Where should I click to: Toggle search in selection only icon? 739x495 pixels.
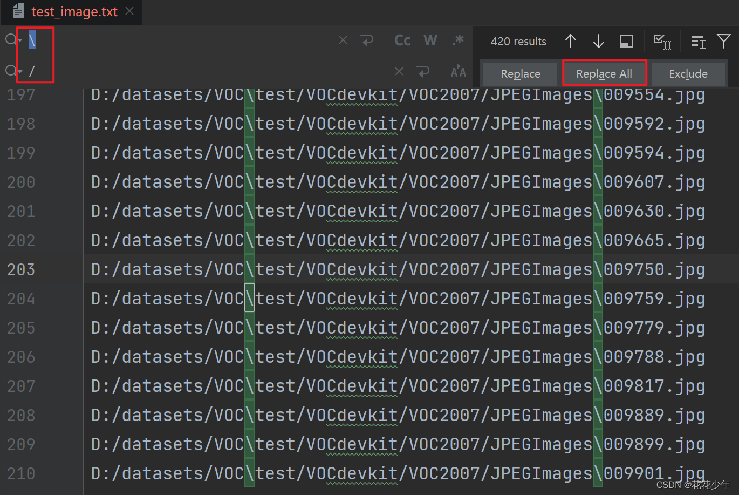(698, 41)
